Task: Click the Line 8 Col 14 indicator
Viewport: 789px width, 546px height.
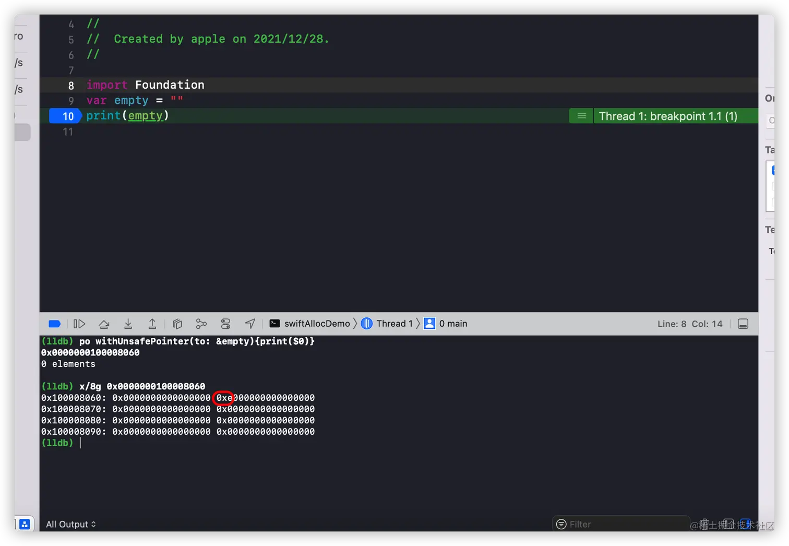Action: click(x=690, y=324)
